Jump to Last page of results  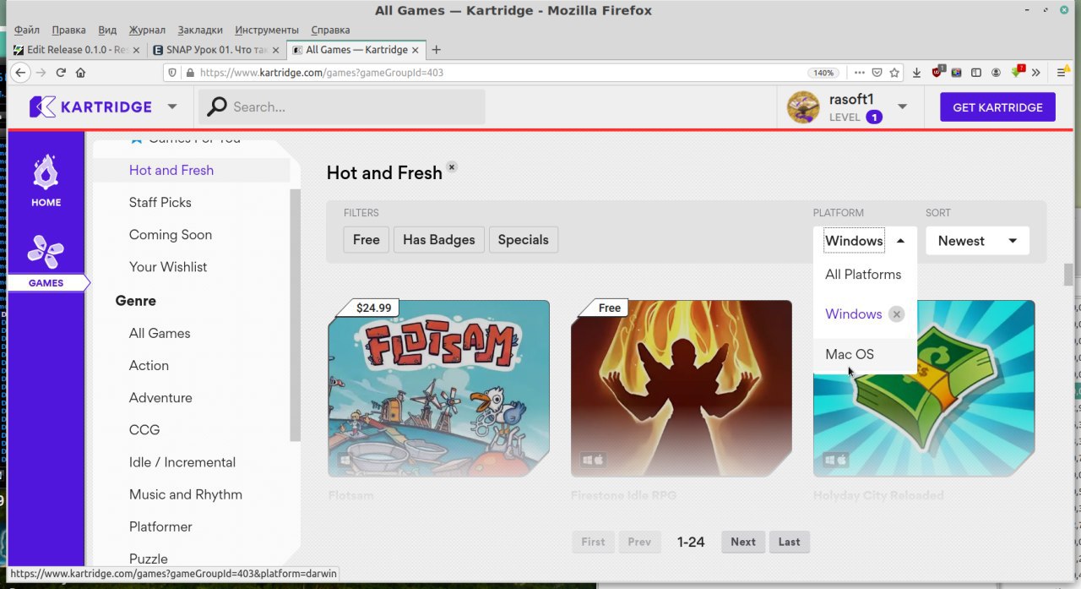(x=790, y=542)
